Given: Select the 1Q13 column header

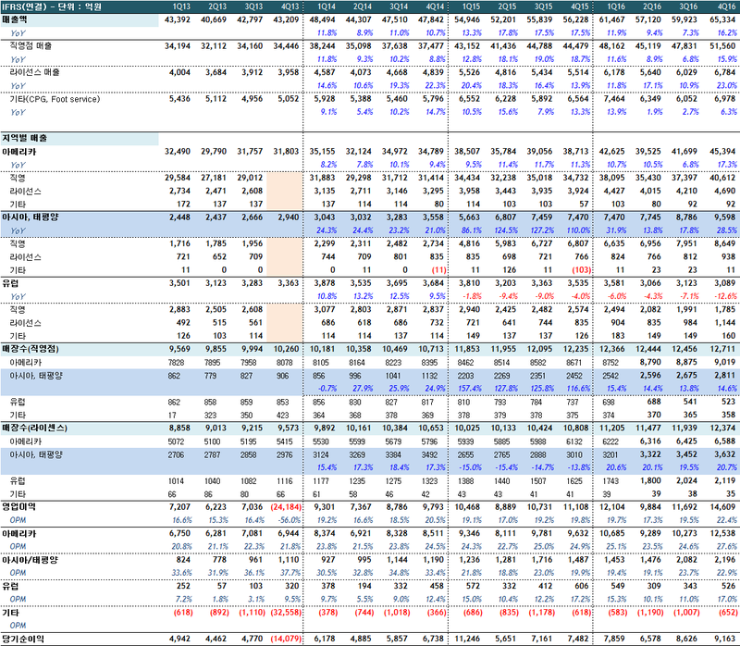Looking at the screenshot, I should click(x=181, y=6).
